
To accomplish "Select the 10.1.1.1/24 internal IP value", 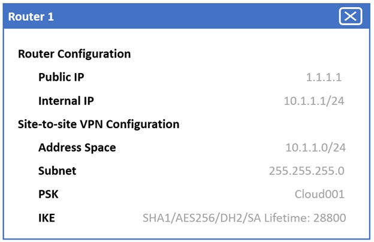I will (x=314, y=101).
